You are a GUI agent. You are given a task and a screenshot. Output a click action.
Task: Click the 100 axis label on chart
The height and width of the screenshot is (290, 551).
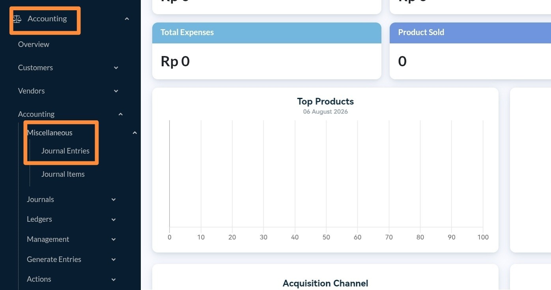point(483,237)
